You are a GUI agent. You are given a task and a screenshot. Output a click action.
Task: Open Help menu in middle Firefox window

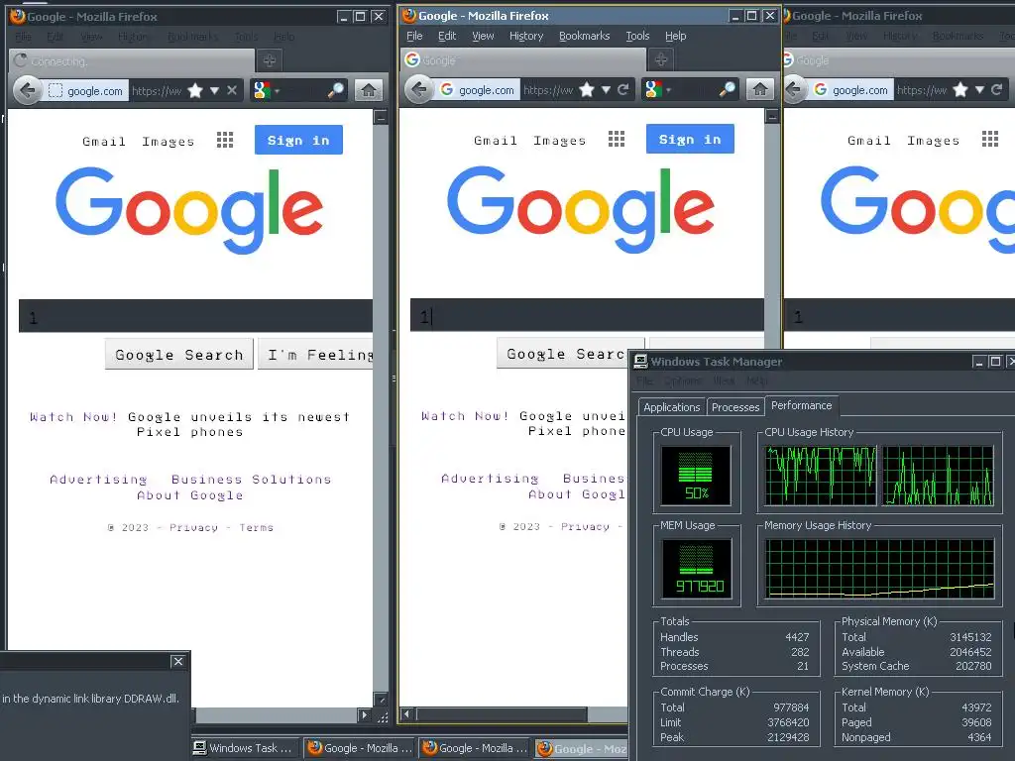click(676, 37)
